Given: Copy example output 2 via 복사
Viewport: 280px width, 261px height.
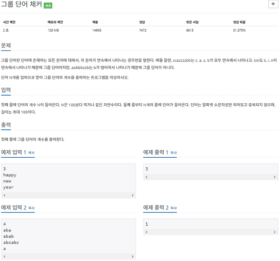Looking at the screenshot, I should pyautogui.click(x=173, y=208).
